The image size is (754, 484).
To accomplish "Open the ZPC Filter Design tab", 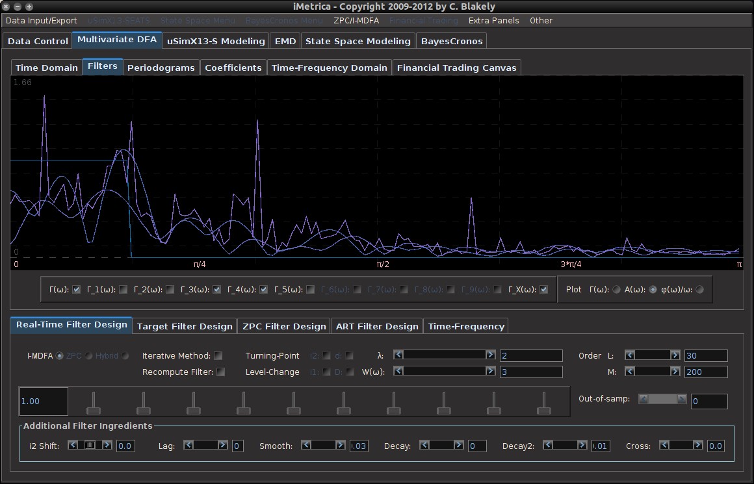I will (x=284, y=326).
